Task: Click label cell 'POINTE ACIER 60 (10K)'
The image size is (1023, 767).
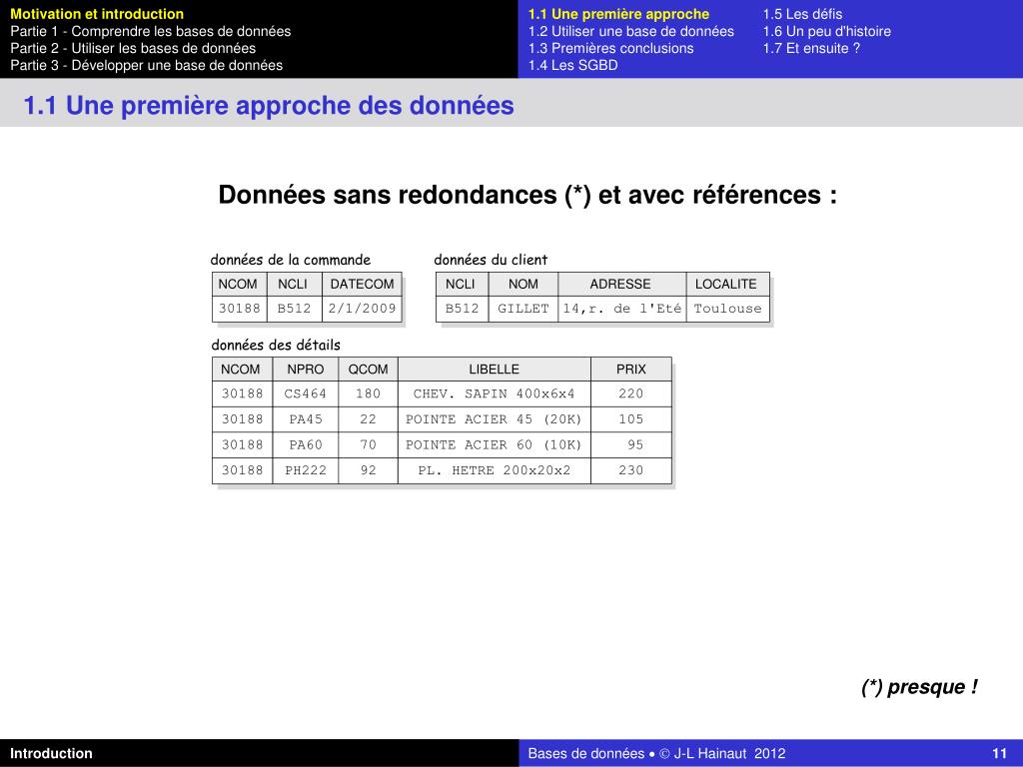Action: tap(494, 444)
